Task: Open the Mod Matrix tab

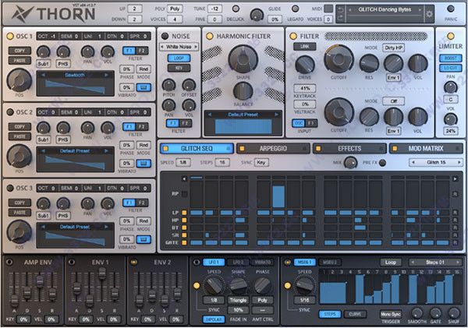Action: point(427,147)
